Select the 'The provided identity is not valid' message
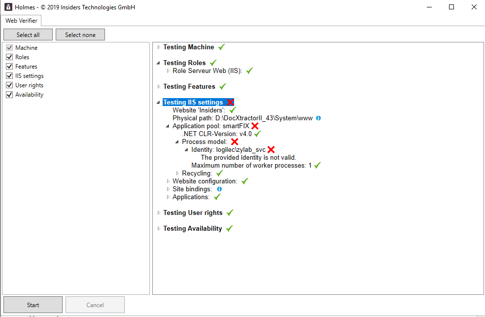Image resolution: width=485 pixels, height=317 pixels. tap(248, 158)
